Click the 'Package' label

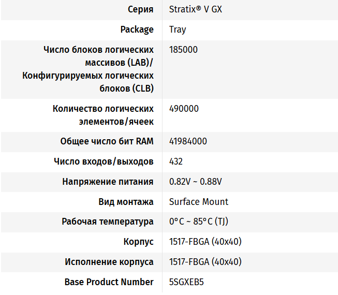pos(137,30)
